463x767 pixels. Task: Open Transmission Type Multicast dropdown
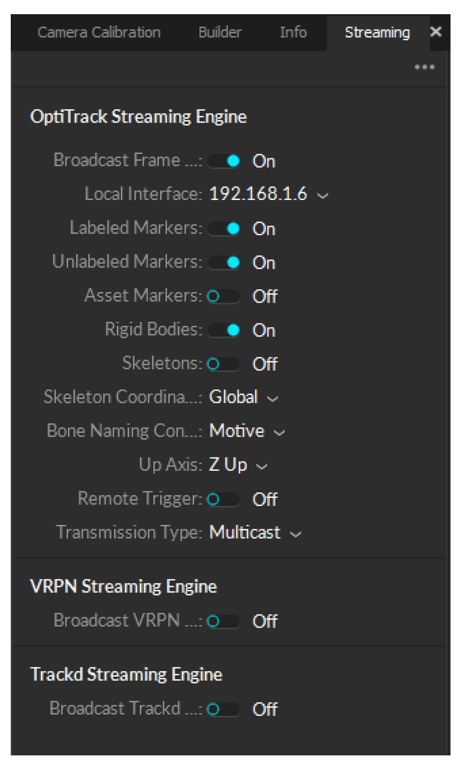[x=255, y=533]
